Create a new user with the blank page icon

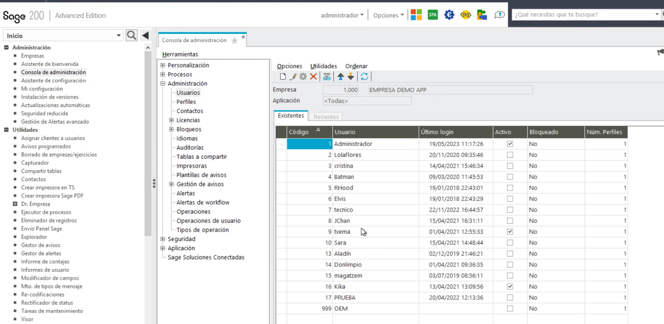[x=283, y=77]
